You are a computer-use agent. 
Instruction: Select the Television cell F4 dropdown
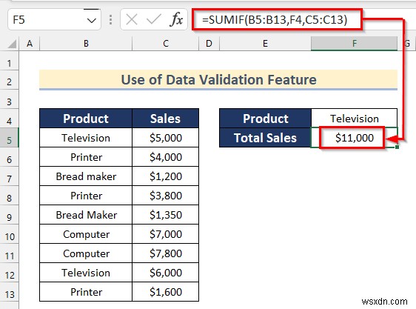click(x=354, y=119)
